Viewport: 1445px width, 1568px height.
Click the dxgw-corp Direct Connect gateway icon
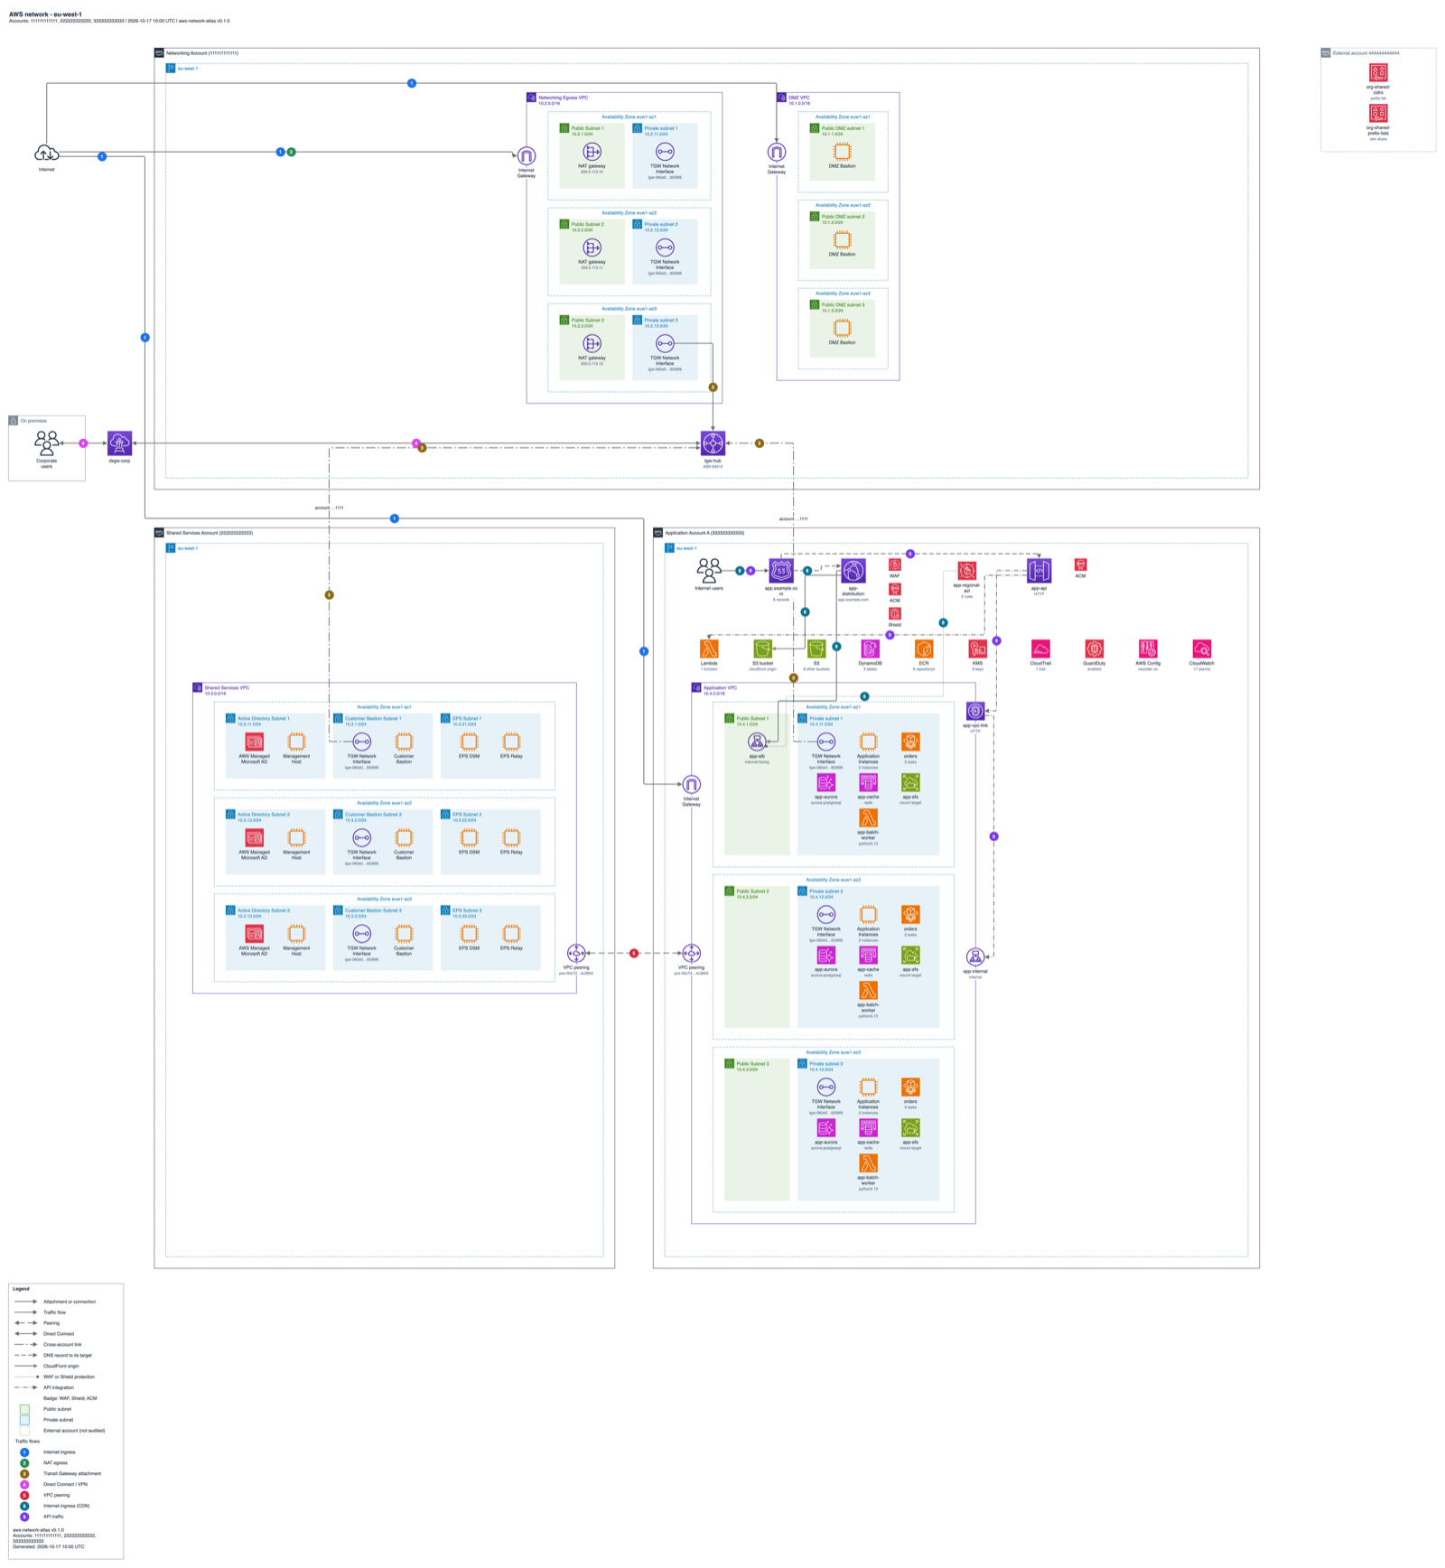point(119,443)
